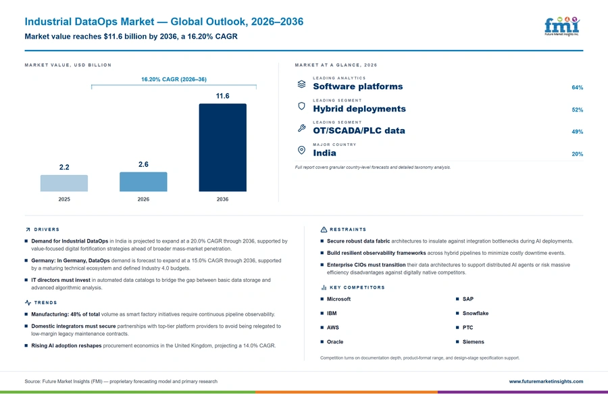The image size is (608, 394).
Task: Click AWS in the competitors list
Action: click(x=332, y=327)
